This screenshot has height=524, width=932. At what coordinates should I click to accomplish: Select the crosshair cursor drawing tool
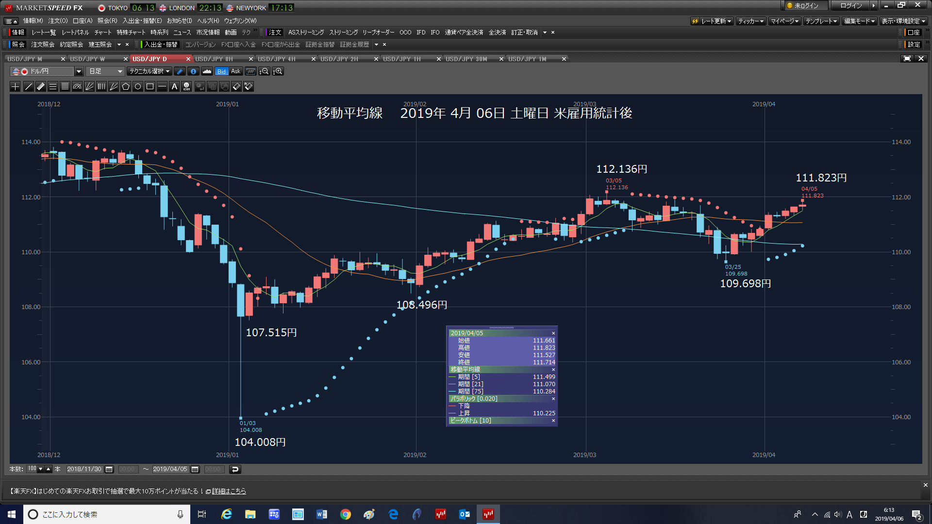click(x=16, y=86)
